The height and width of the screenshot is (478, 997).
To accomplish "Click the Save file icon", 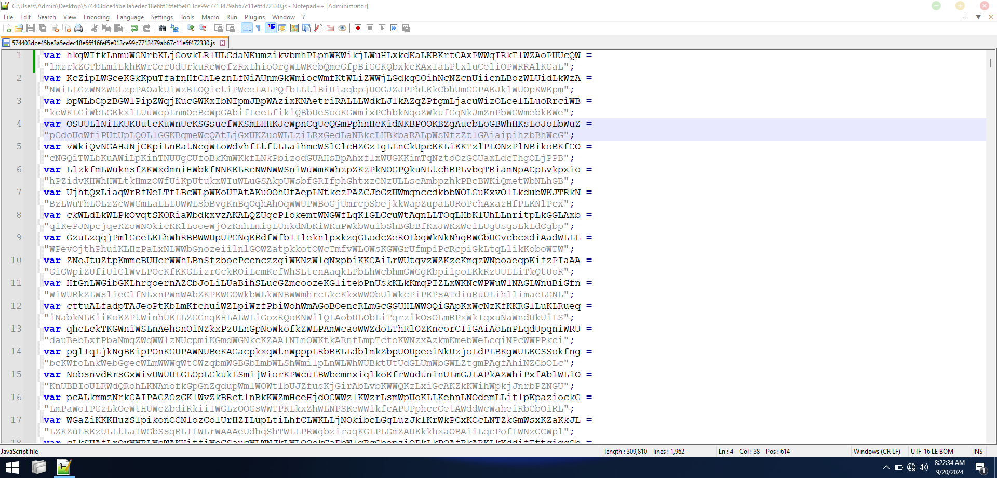I will coord(31,28).
